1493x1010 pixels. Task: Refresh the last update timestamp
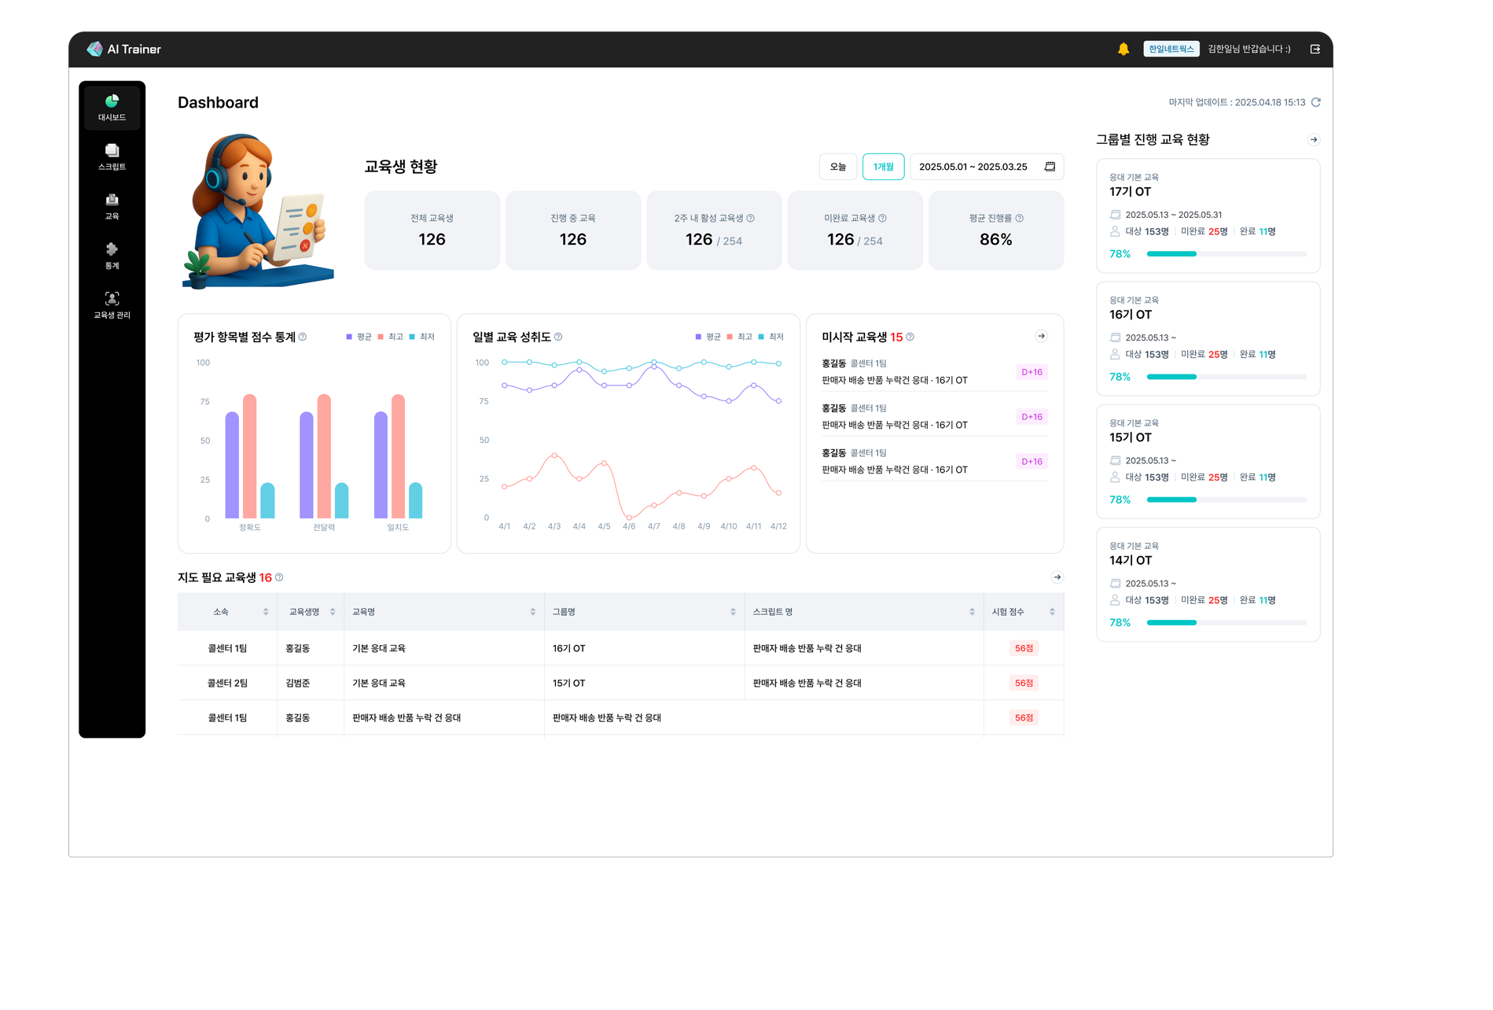[x=1315, y=102]
